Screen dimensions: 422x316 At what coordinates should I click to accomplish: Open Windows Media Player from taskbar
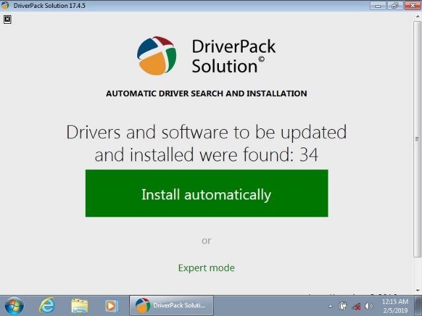[x=111, y=305]
